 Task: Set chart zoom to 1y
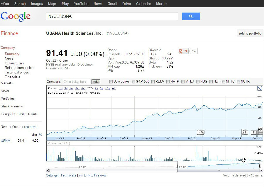coord(96,88)
